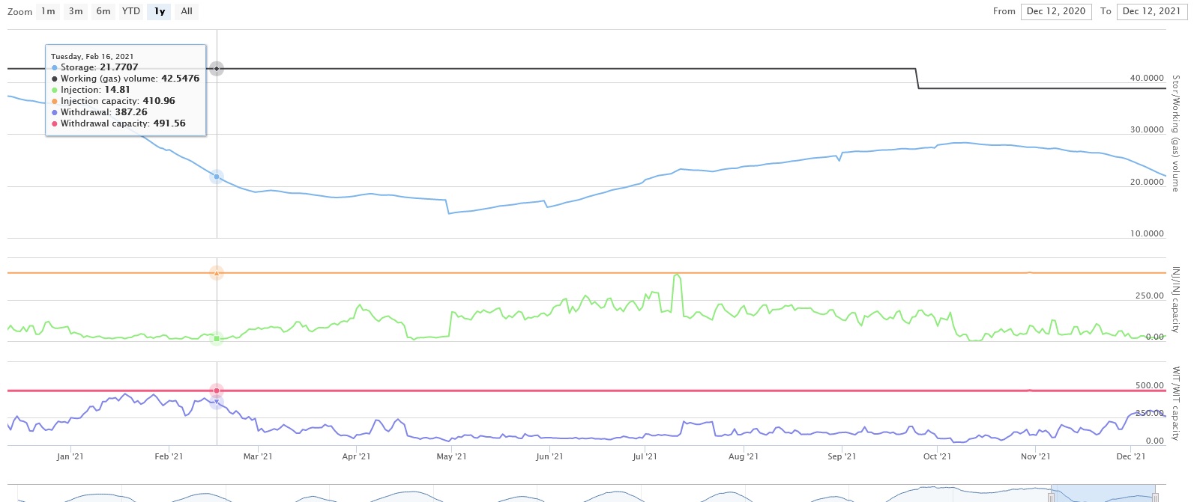Click the navigator's left range handle

pyautogui.click(x=1052, y=497)
